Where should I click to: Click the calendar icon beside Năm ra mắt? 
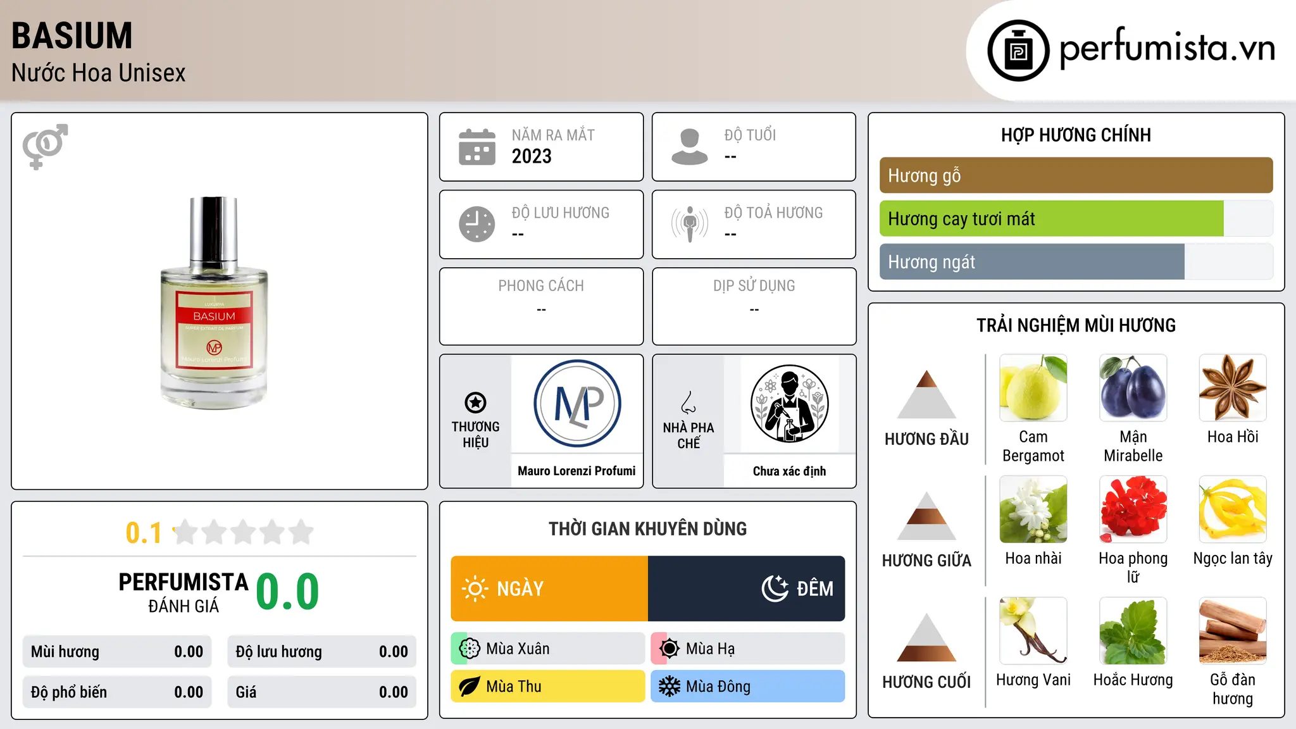(x=477, y=147)
